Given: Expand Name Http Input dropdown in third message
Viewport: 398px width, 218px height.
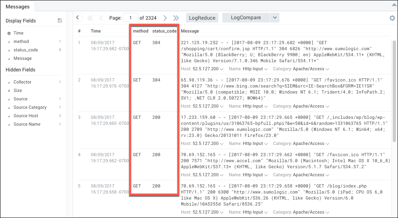Looking at the screenshot, I should [x=266, y=144].
